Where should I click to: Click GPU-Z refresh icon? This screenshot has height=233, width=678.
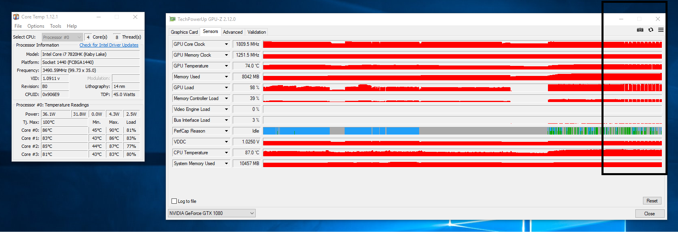coord(651,30)
